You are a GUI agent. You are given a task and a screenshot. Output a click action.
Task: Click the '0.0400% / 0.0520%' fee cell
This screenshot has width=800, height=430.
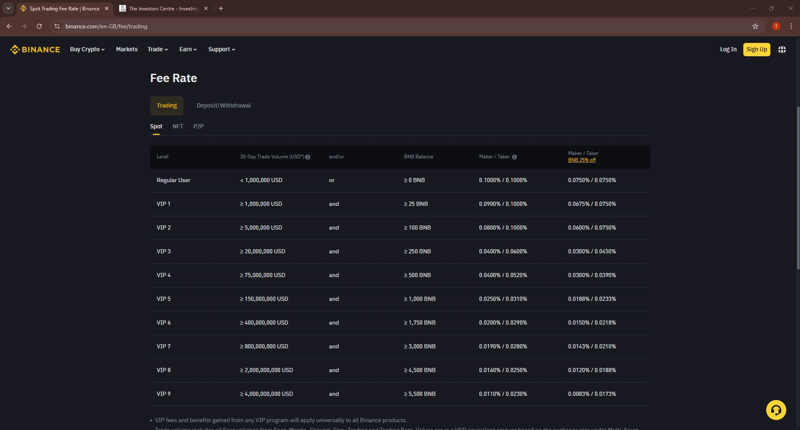click(x=503, y=275)
